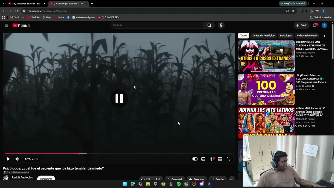Open Spotify from the taskbar
Image resolution: width=334 pixels, height=188 pixels.
pyautogui.click(x=178, y=184)
